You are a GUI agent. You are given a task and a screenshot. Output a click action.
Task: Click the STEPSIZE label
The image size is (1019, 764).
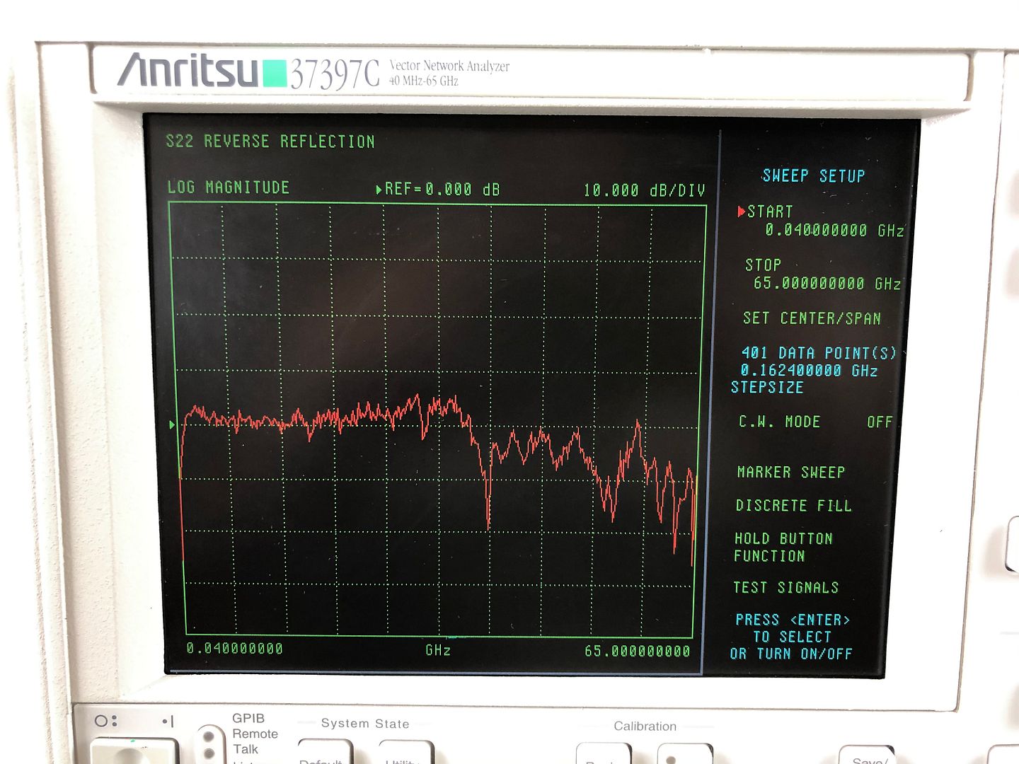click(x=767, y=387)
